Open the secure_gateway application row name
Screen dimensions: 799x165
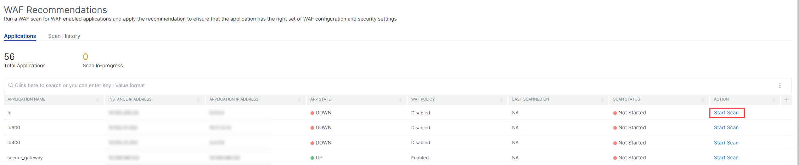click(x=25, y=158)
